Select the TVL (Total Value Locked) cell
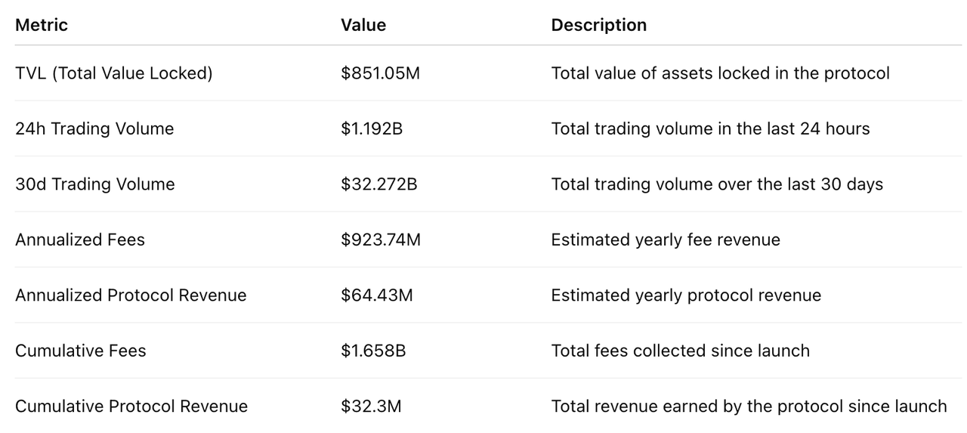Viewport: 967px width, 433px height. (113, 73)
